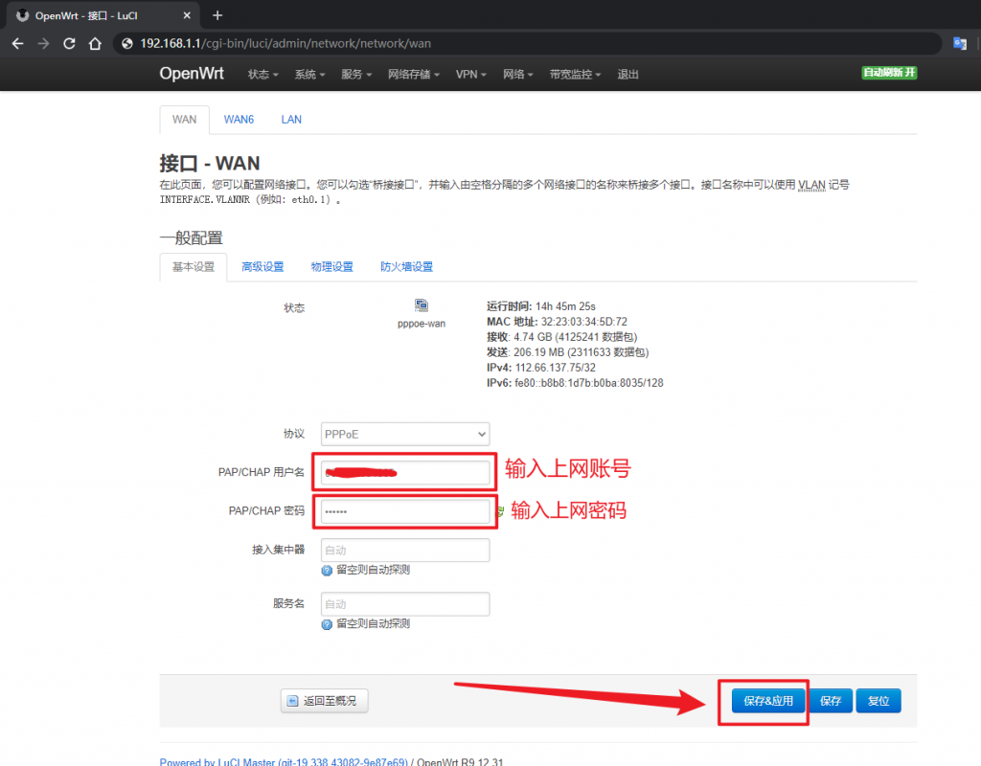Screen dimensions: 981x766
Task: Open the 物理设置 tab
Action: [332, 267]
